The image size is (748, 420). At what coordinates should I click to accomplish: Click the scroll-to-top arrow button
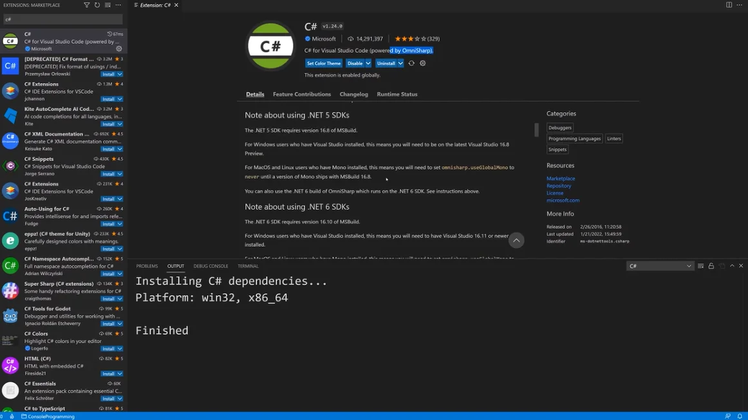coord(516,240)
